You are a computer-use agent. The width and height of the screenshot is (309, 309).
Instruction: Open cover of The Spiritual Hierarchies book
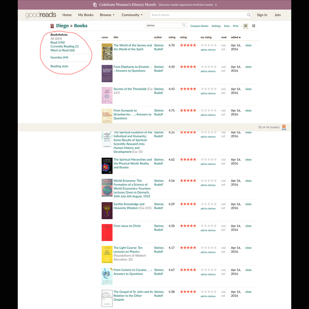pos(107,166)
